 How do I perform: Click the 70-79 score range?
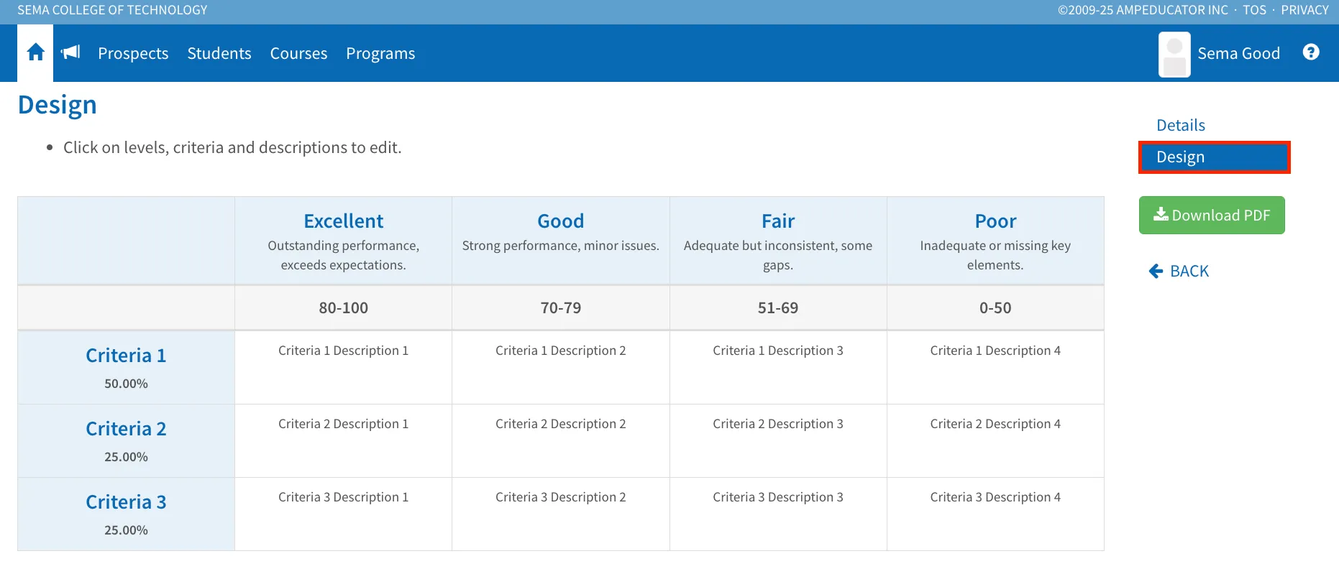pyautogui.click(x=561, y=307)
